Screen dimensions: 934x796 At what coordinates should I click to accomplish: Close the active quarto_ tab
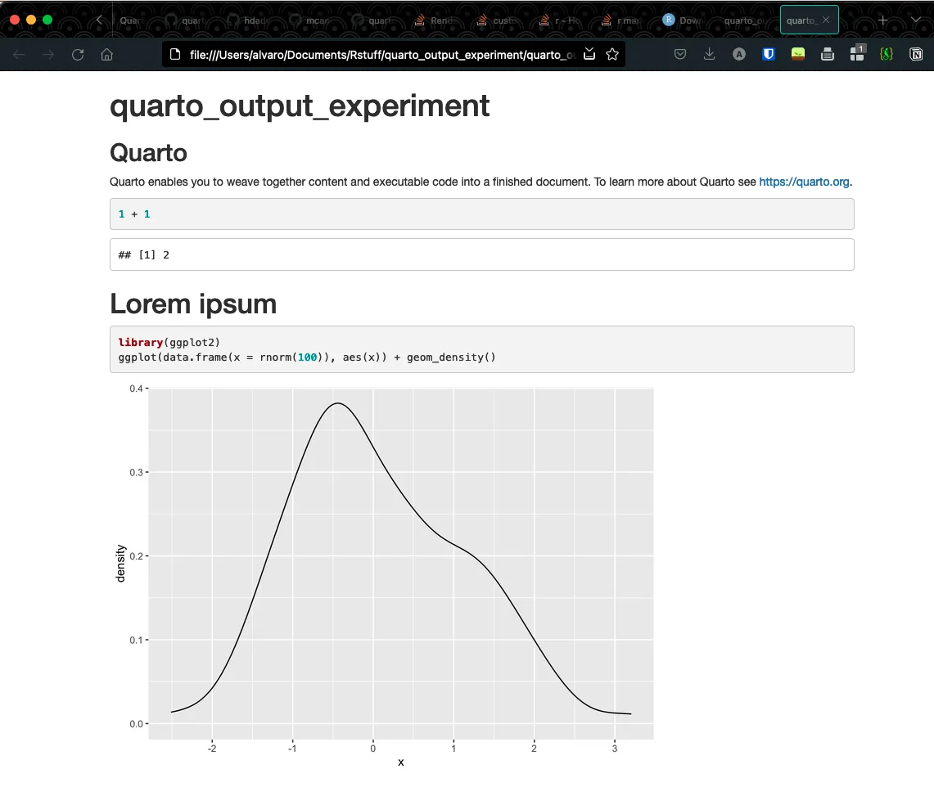pos(826,20)
